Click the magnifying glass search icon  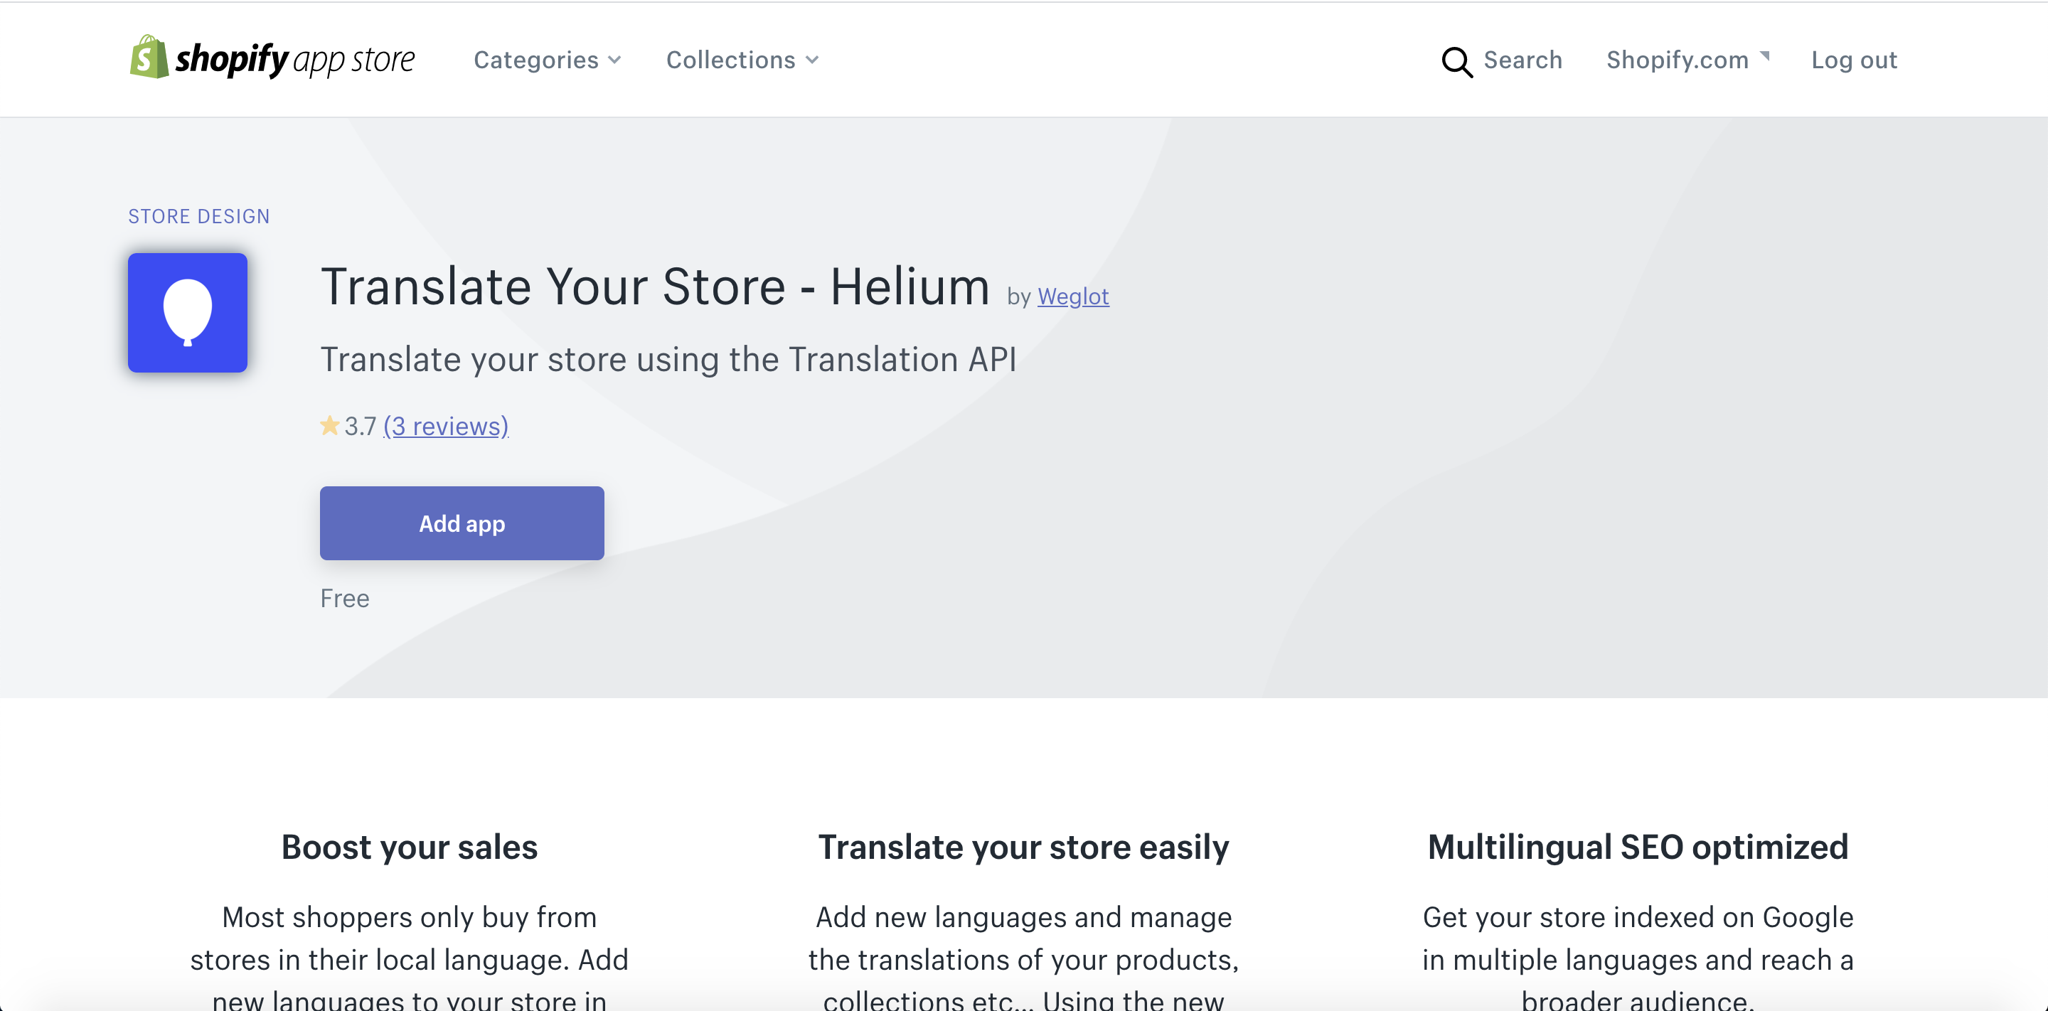pos(1456,61)
